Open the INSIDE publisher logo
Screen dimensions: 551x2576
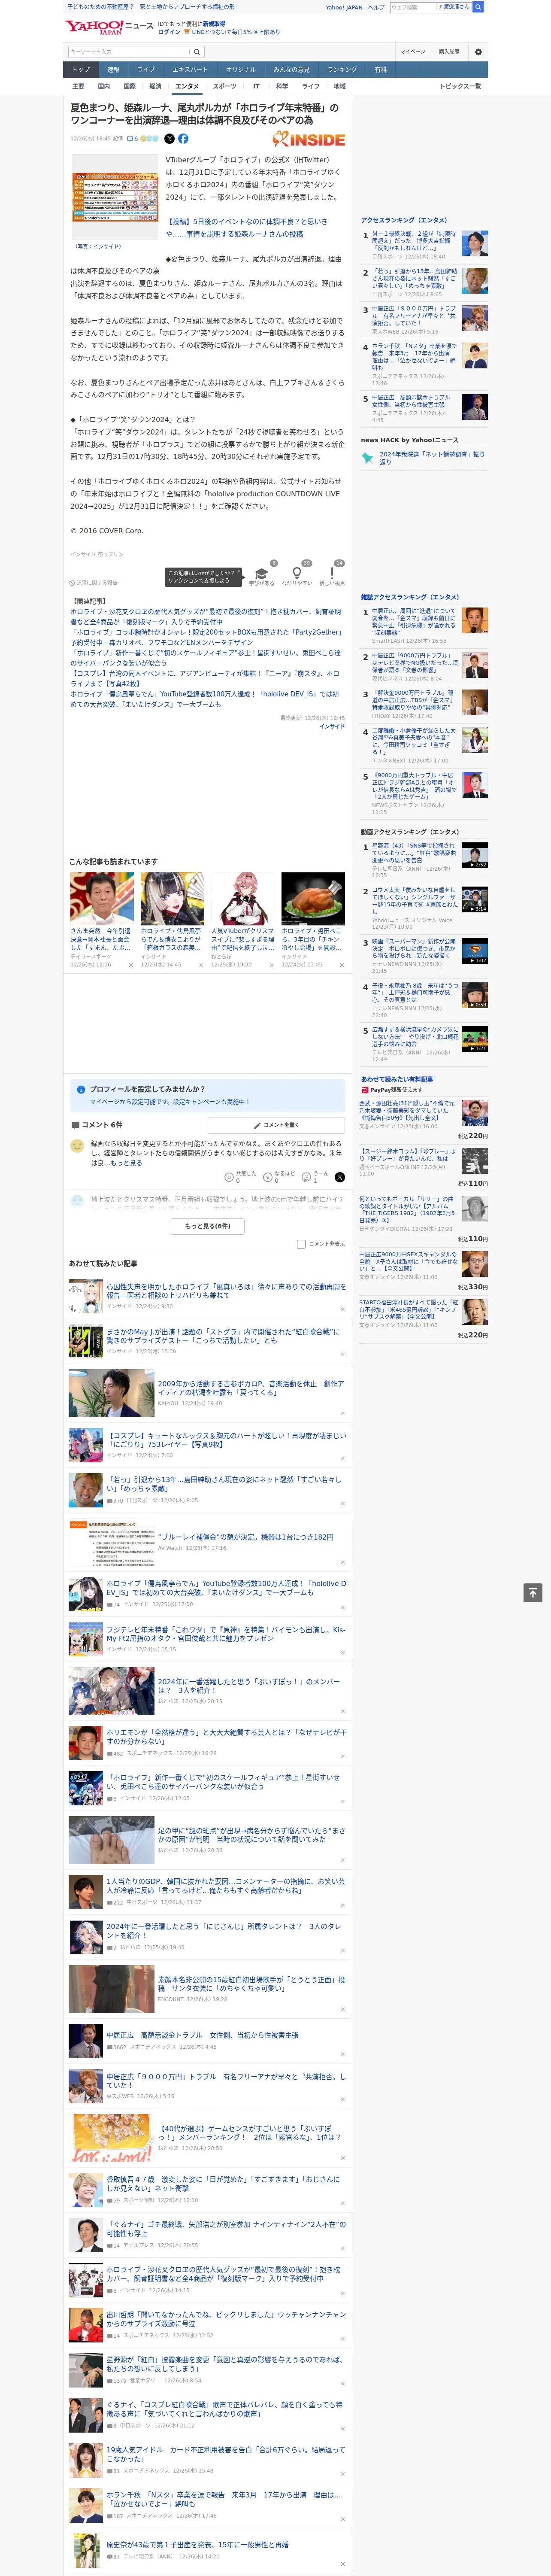[x=309, y=139]
